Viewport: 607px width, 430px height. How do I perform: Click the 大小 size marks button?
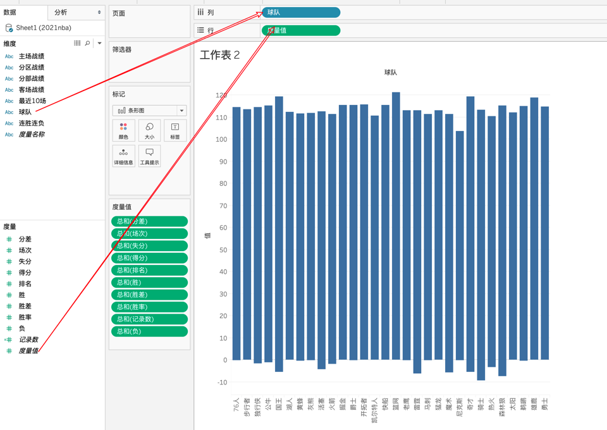point(149,130)
